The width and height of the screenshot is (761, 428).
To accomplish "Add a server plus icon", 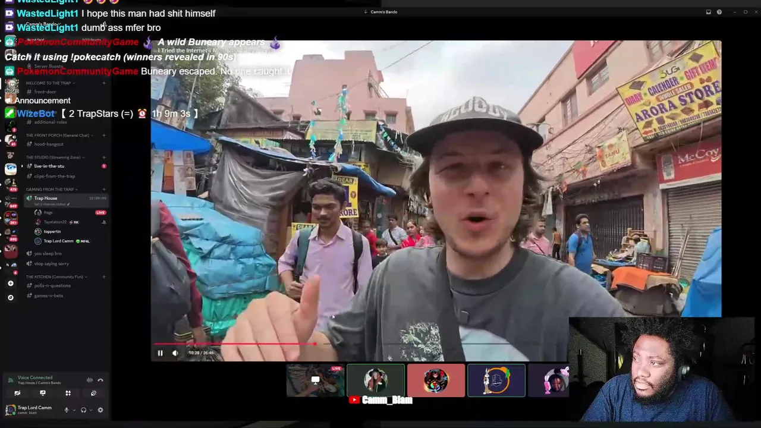I will coord(10,284).
